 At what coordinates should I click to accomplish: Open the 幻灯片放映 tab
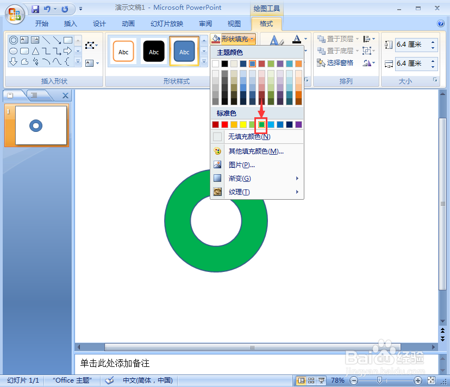(x=167, y=24)
